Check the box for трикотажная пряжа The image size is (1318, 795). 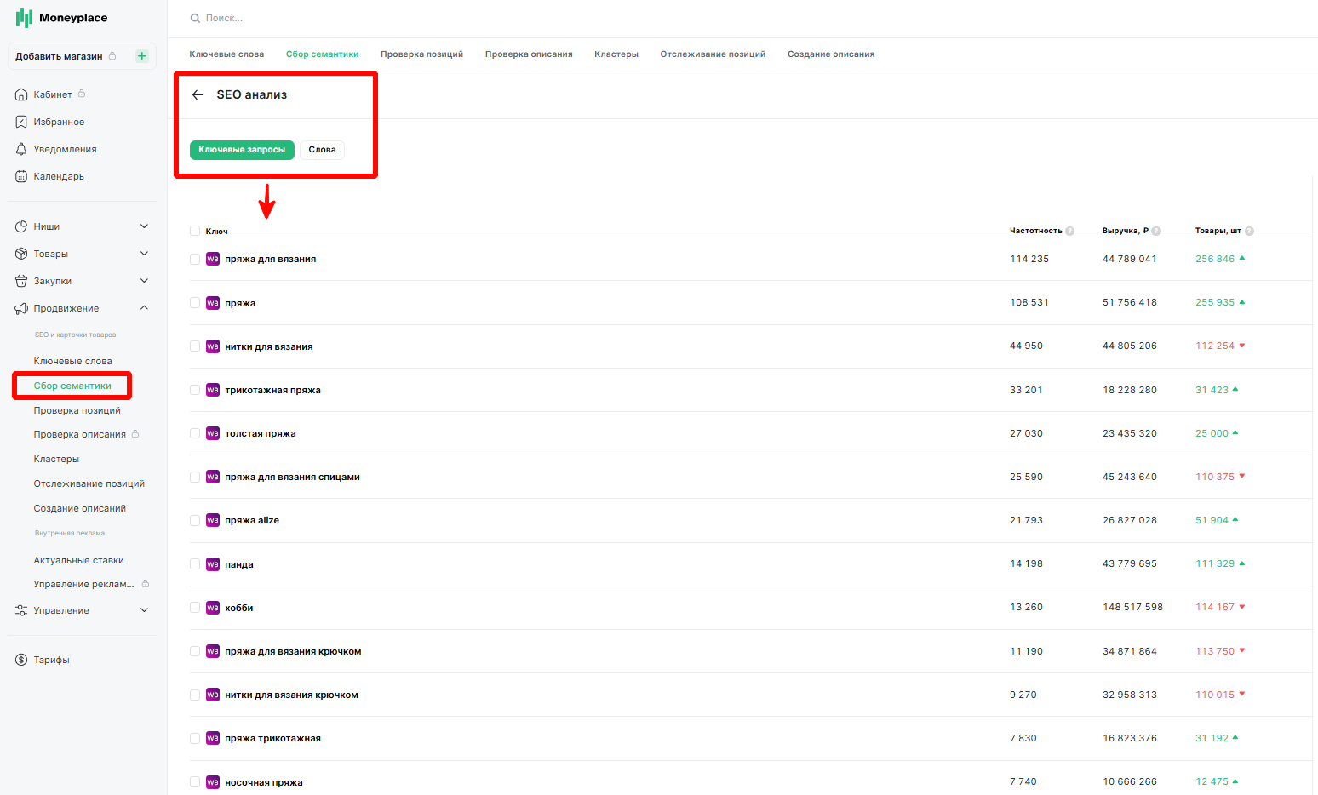(195, 390)
